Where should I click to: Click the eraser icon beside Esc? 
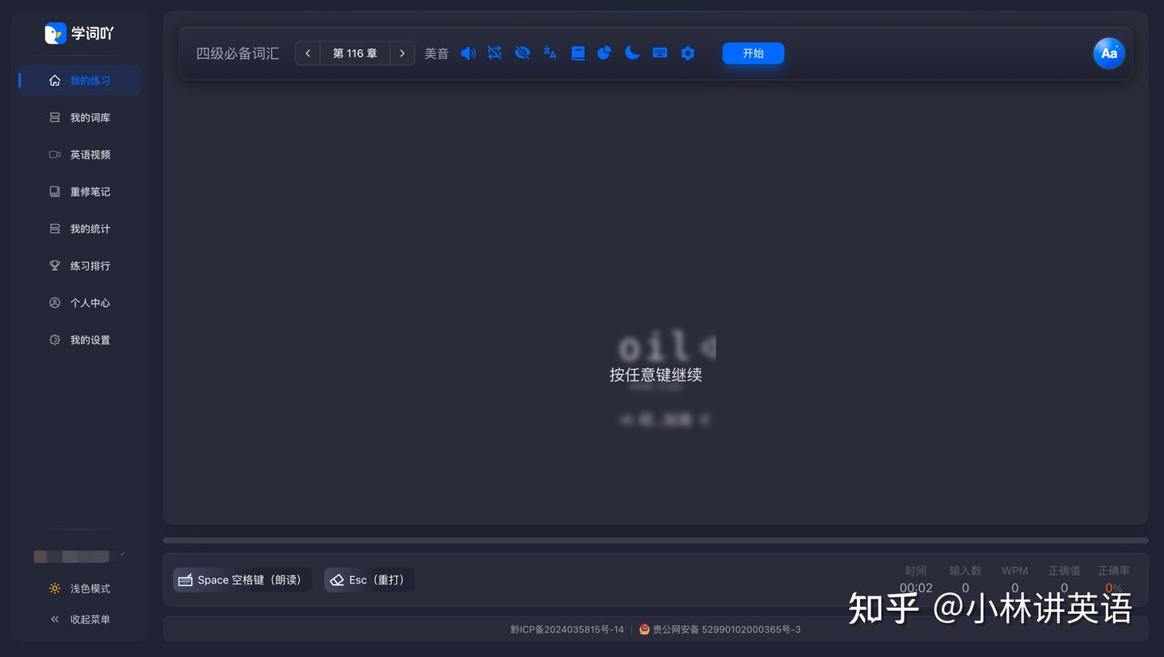[x=337, y=580]
